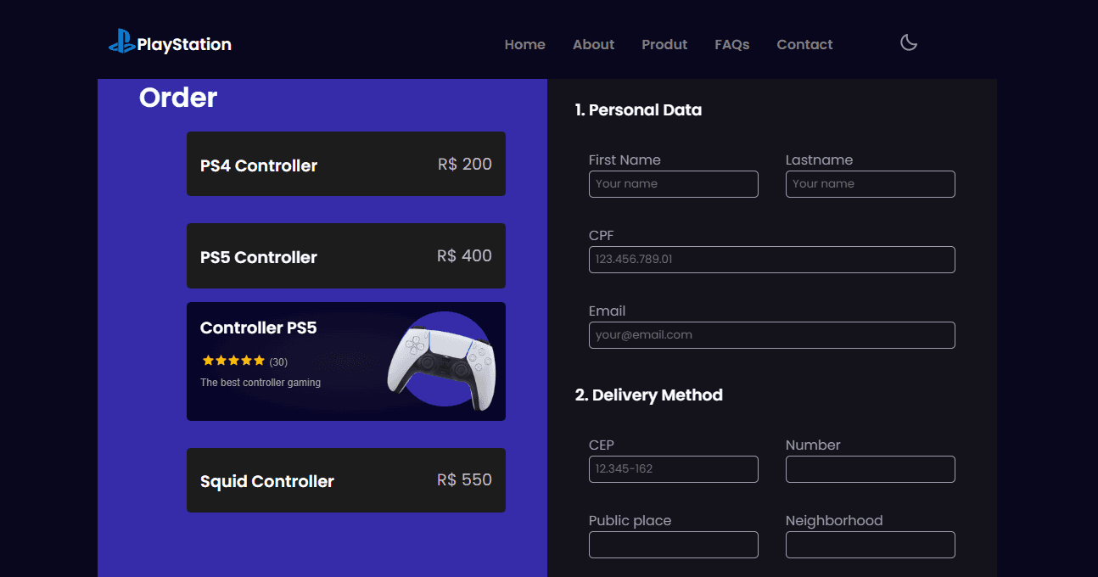This screenshot has width=1098, height=577.
Task: Go to the About page
Action: click(593, 44)
